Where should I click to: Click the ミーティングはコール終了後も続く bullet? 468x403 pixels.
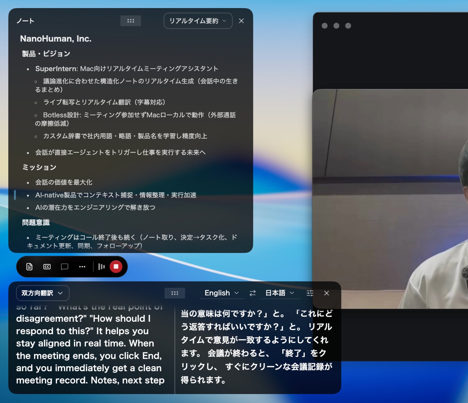pyautogui.click(x=132, y=242)
